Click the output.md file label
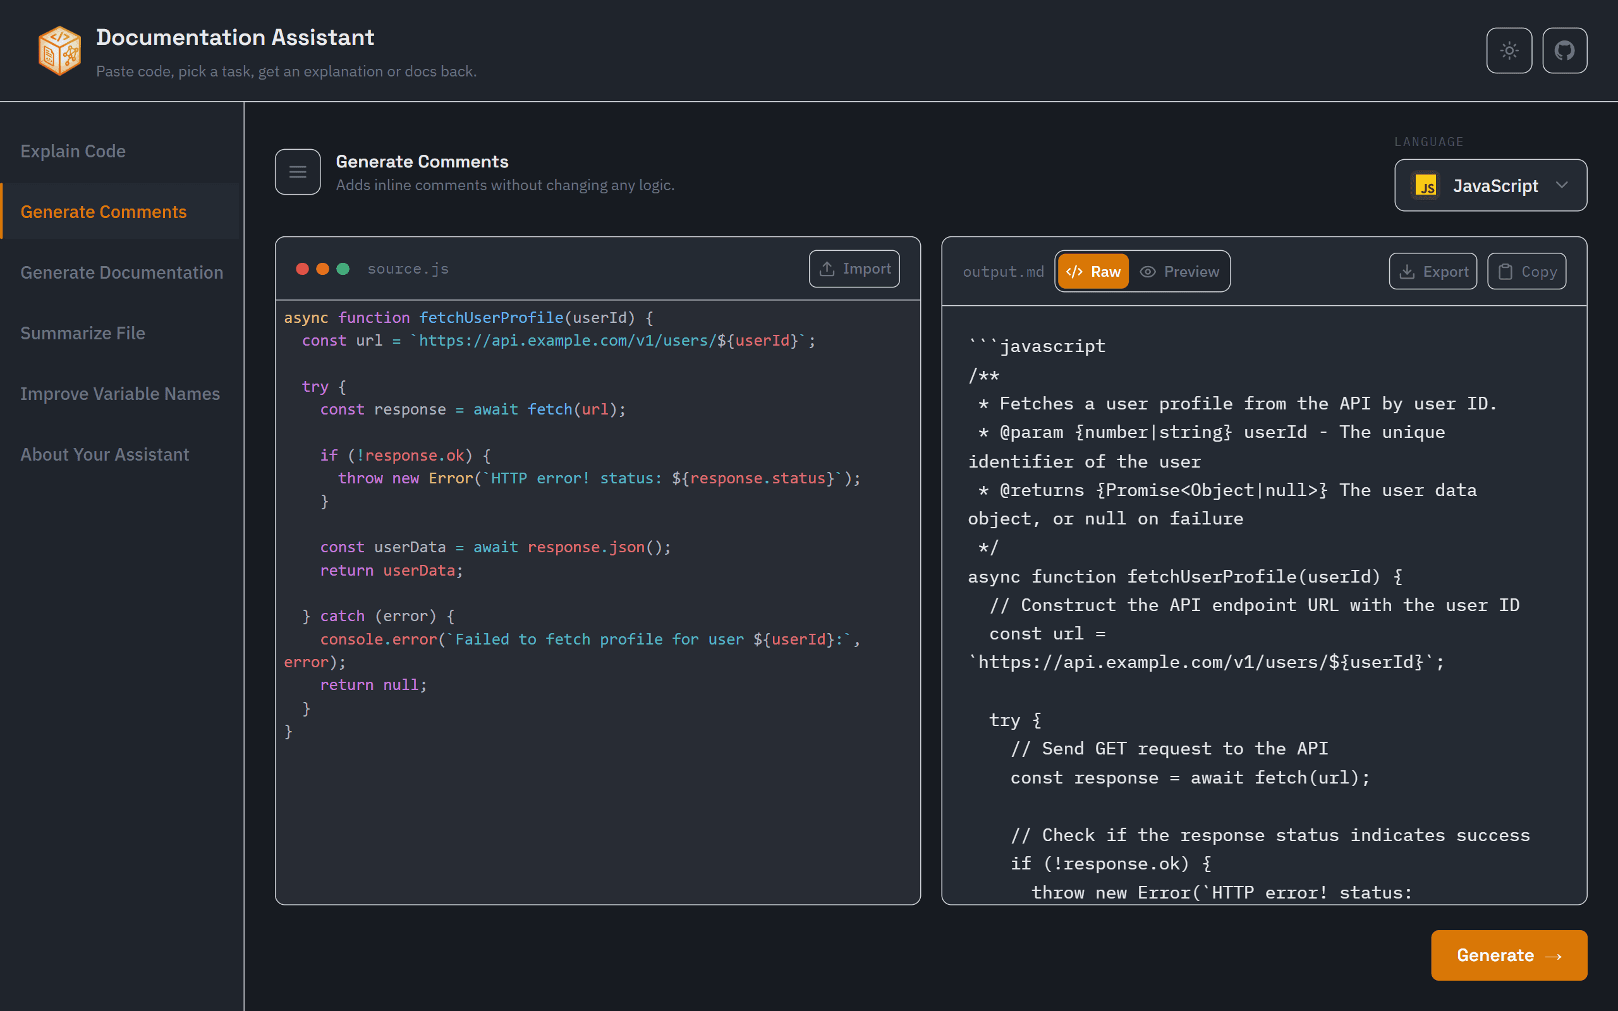The image size is (1618, 1011). [1003, 272]
